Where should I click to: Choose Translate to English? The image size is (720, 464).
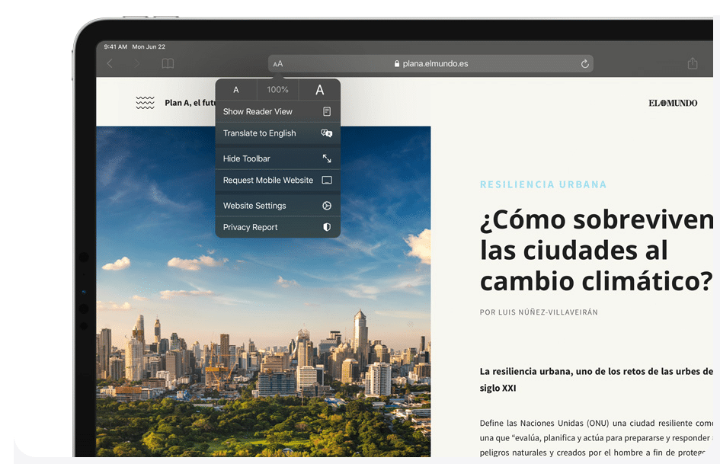(x=259, y=133)
